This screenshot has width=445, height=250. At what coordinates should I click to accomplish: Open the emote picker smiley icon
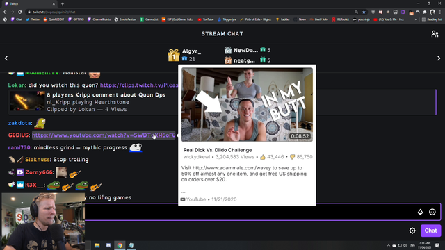click(432, 212)
